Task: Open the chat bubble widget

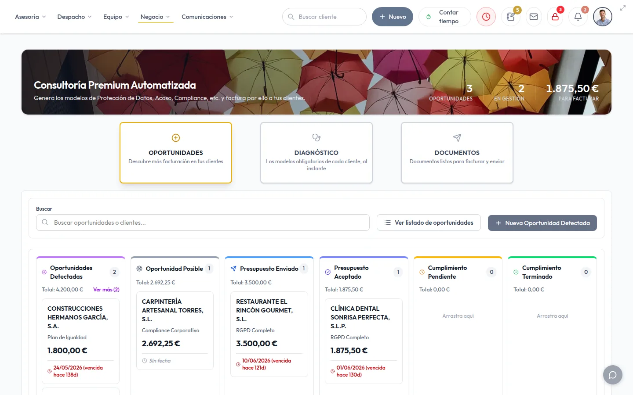Action: [x=613, y=375]
